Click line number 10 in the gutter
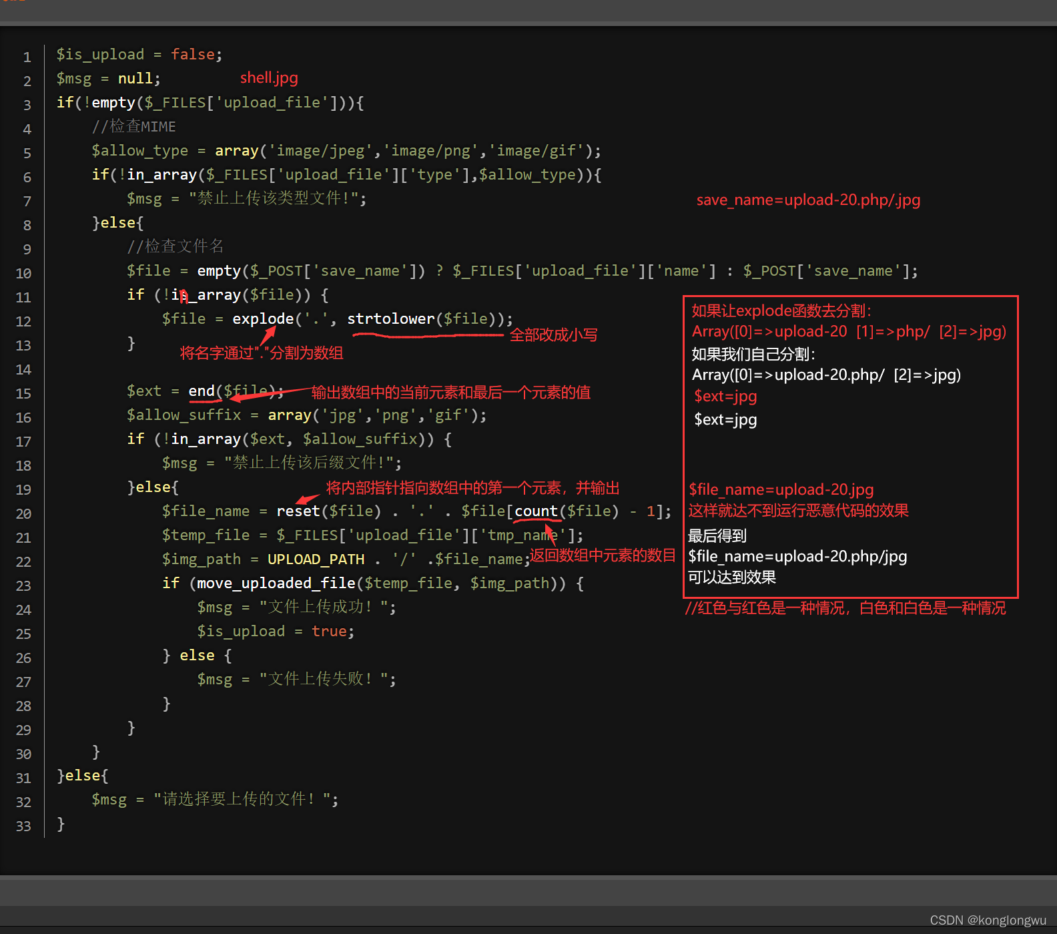 click(23, 273)
